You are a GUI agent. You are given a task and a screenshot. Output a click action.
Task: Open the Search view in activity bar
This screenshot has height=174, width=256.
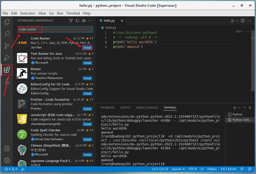coord(7,34)
